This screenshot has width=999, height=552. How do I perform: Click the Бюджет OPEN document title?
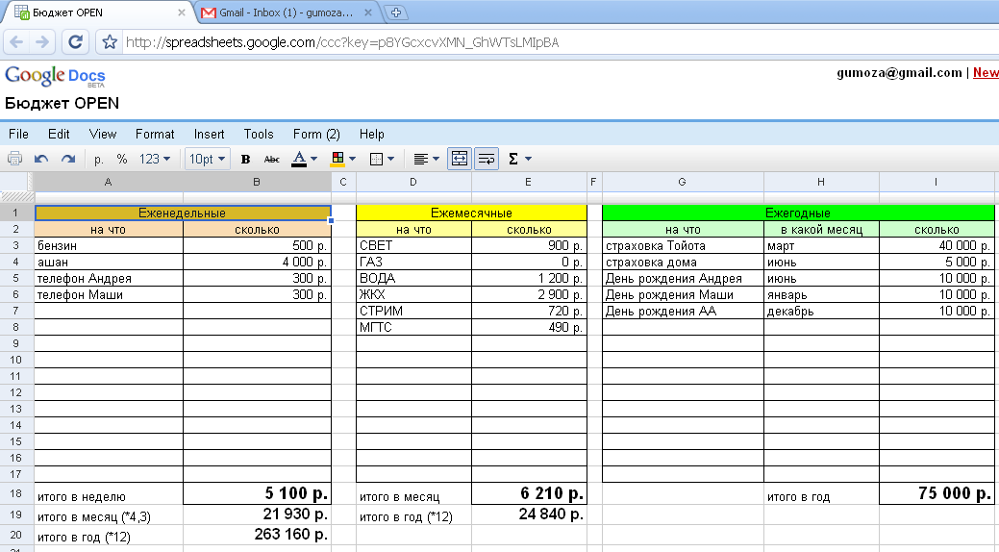(x=62, y=103)
